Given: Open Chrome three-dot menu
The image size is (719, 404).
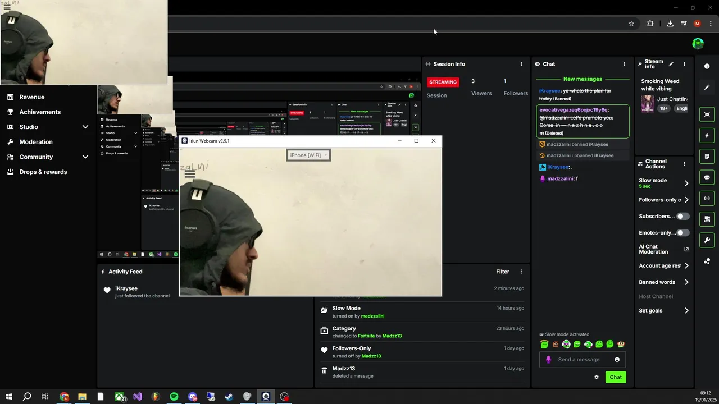Looking at the screenshot, I should click(711, 24).
